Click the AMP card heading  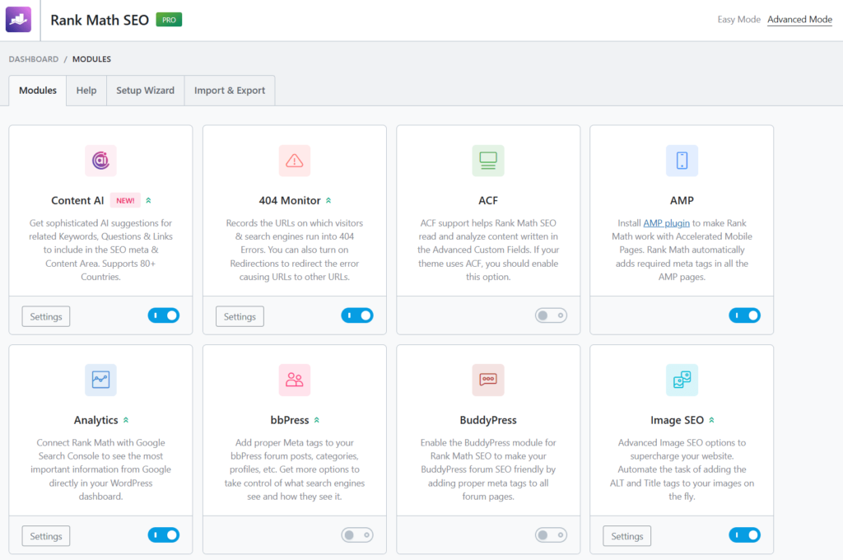682,201
